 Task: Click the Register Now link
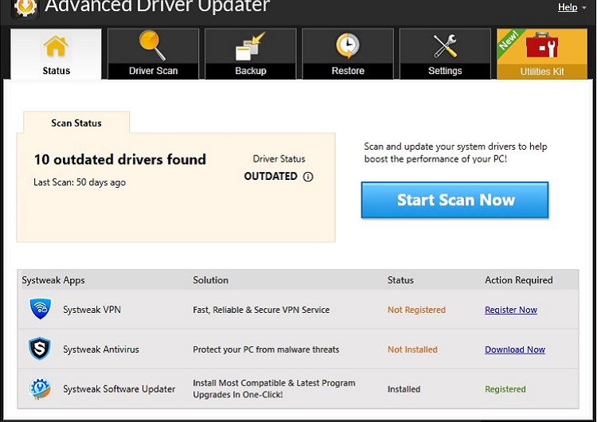coord(510,310)
